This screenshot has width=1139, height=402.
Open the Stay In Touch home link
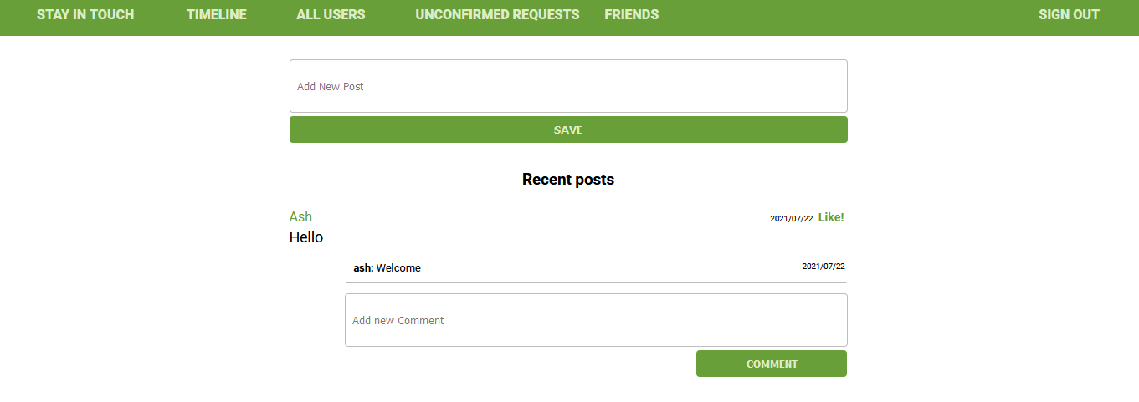(x=85, y=14)
